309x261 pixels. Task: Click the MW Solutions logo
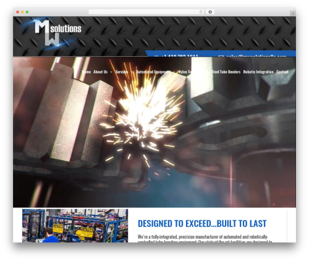point(58,33)
